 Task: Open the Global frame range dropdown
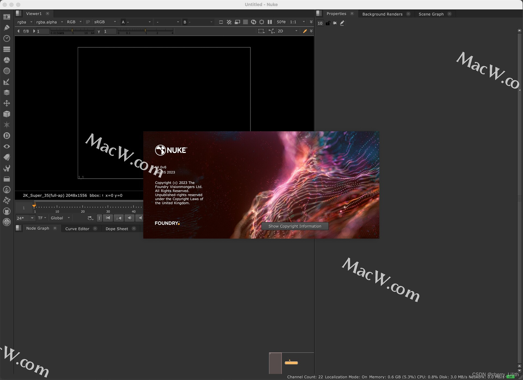60,218
